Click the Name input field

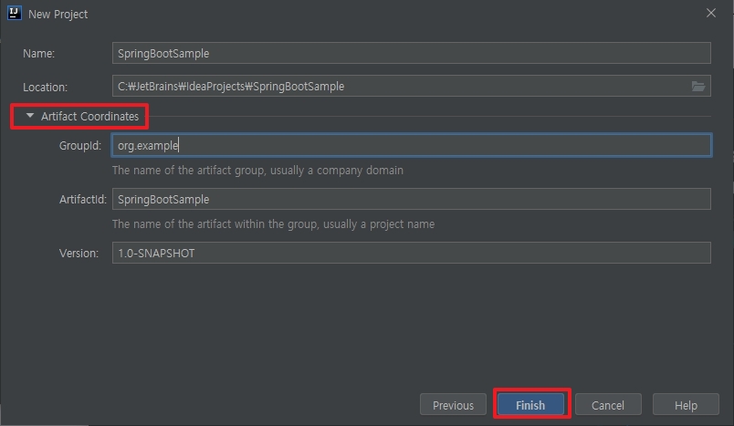[x=412, y=53]
